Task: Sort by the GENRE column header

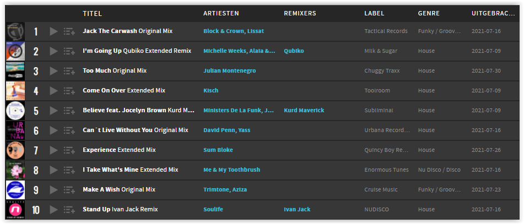Action: click(x=429, y=14)
